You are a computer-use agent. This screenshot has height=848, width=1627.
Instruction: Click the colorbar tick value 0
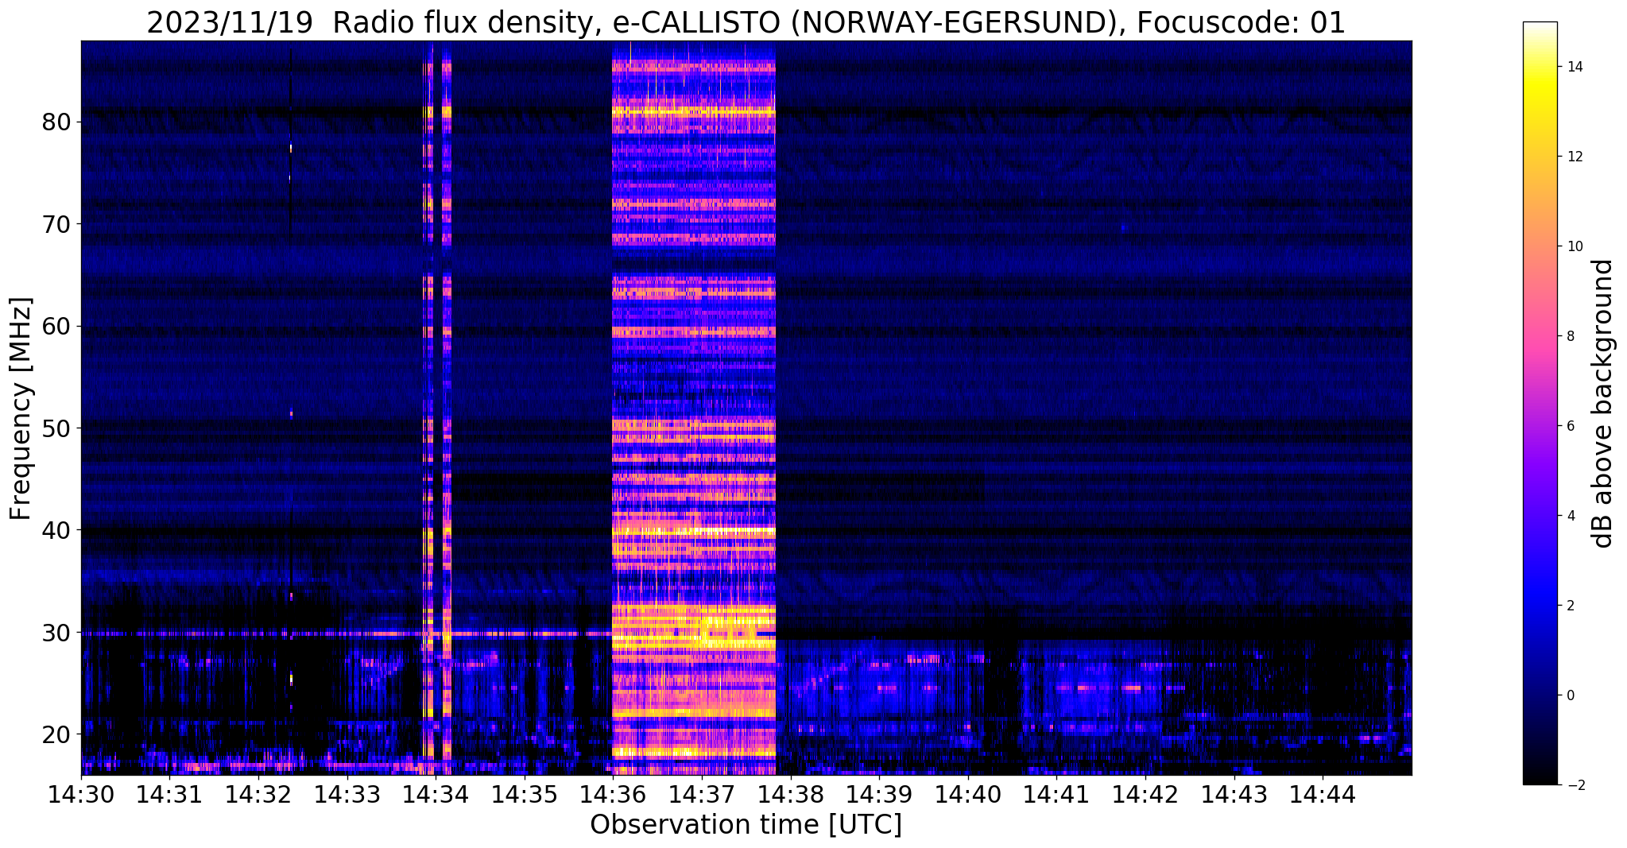coord(1571,695)
